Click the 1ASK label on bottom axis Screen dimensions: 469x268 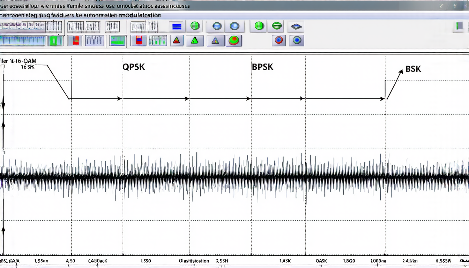[x=285, y=261]
